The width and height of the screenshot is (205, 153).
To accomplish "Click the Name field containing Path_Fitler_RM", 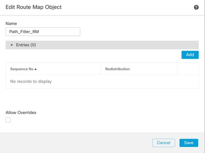I will coord(43,32).
